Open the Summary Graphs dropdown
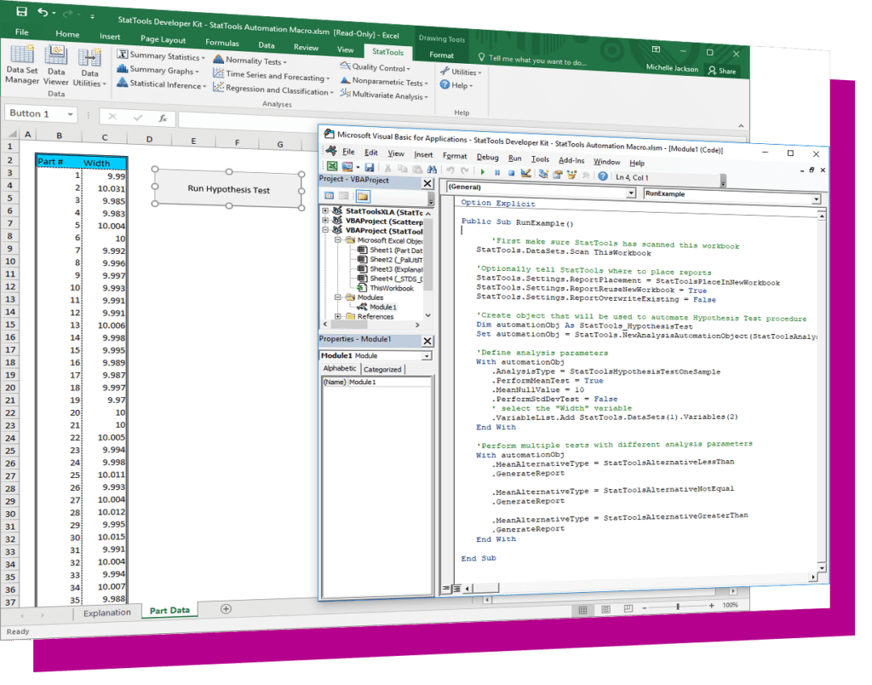 (x=160, y=70)
